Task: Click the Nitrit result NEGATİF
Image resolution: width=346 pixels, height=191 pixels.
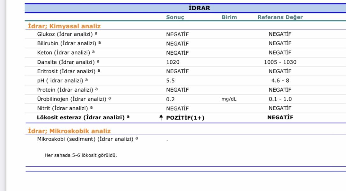Action: tap(177, 108)
